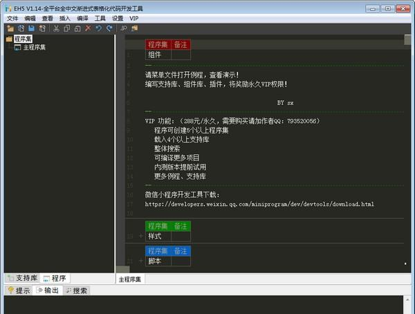Expand the 样式 section with plus sign
This screenshot has height=314, width=415.
(x=141, y=236)
